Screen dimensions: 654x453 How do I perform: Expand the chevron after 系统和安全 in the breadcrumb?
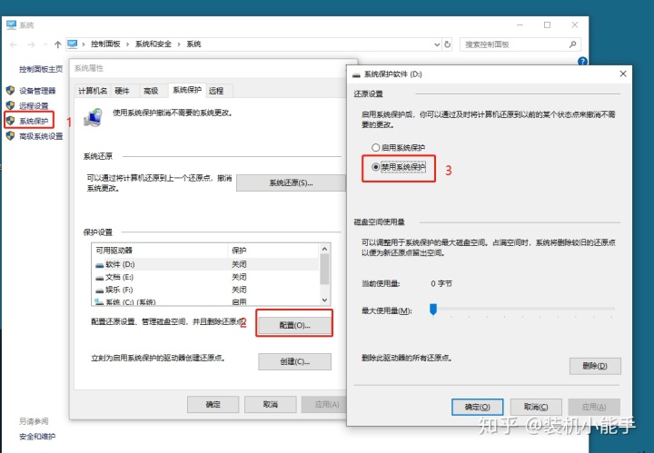point(179,44)
